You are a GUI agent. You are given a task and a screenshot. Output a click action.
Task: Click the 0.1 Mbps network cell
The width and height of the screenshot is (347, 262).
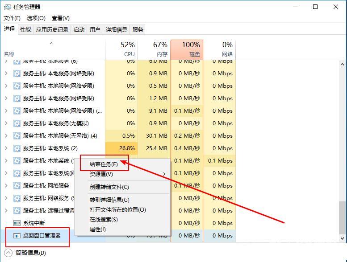[219, 161]
